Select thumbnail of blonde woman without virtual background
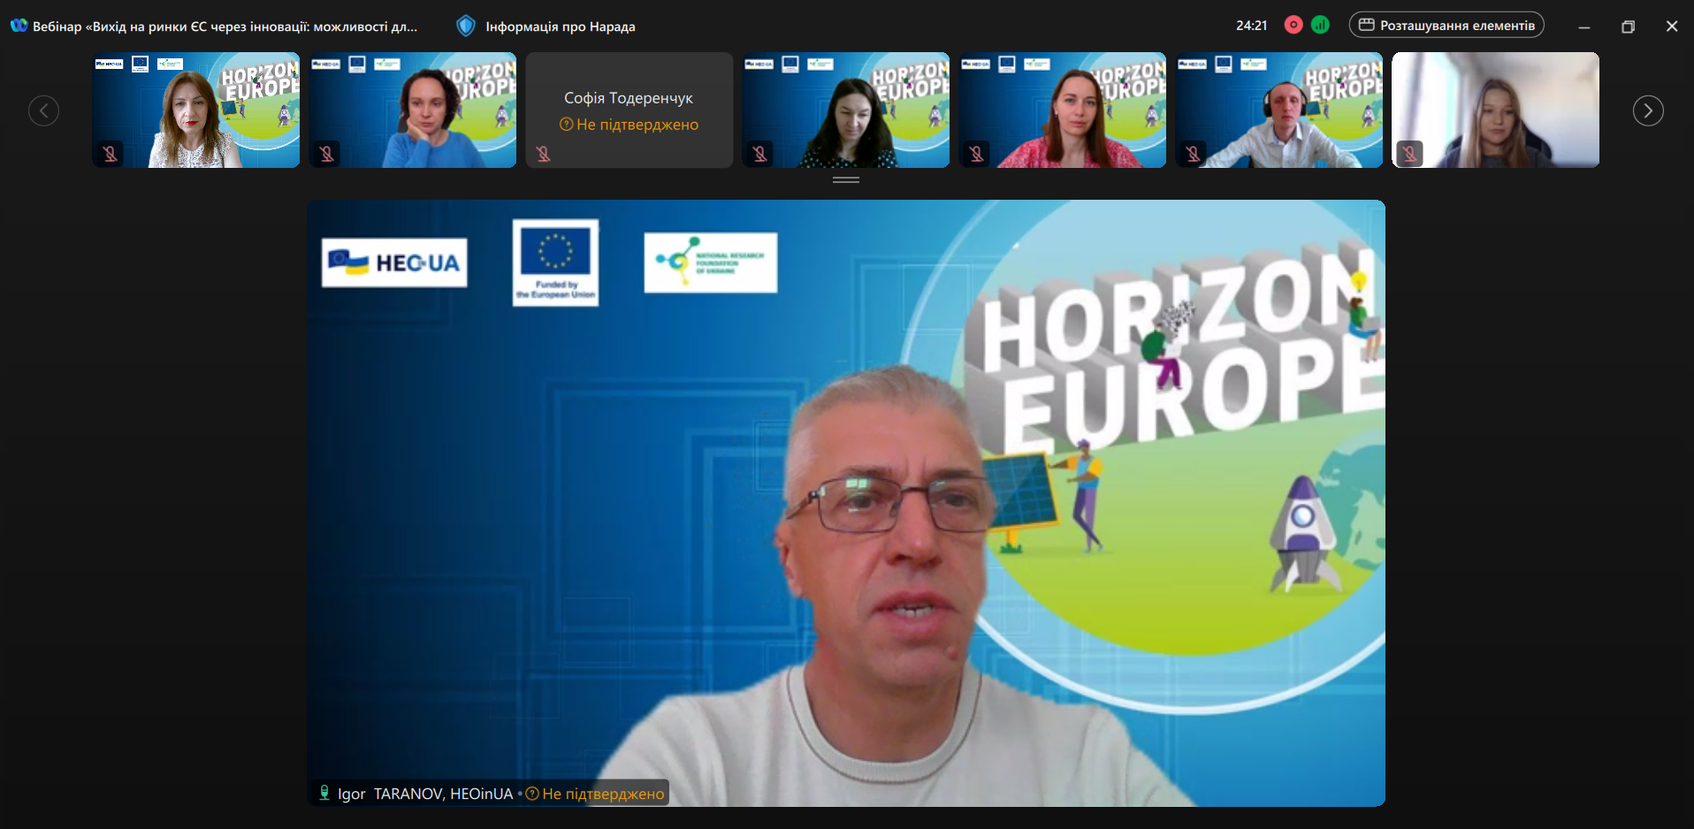 click(1496, 110)
